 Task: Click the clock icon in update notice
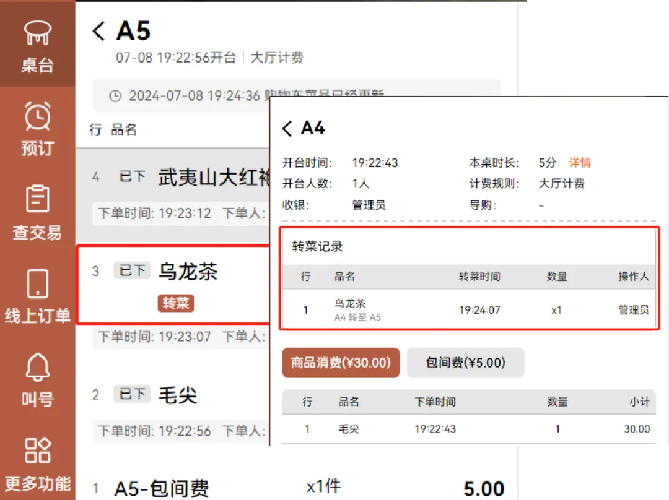coord(115,97)
